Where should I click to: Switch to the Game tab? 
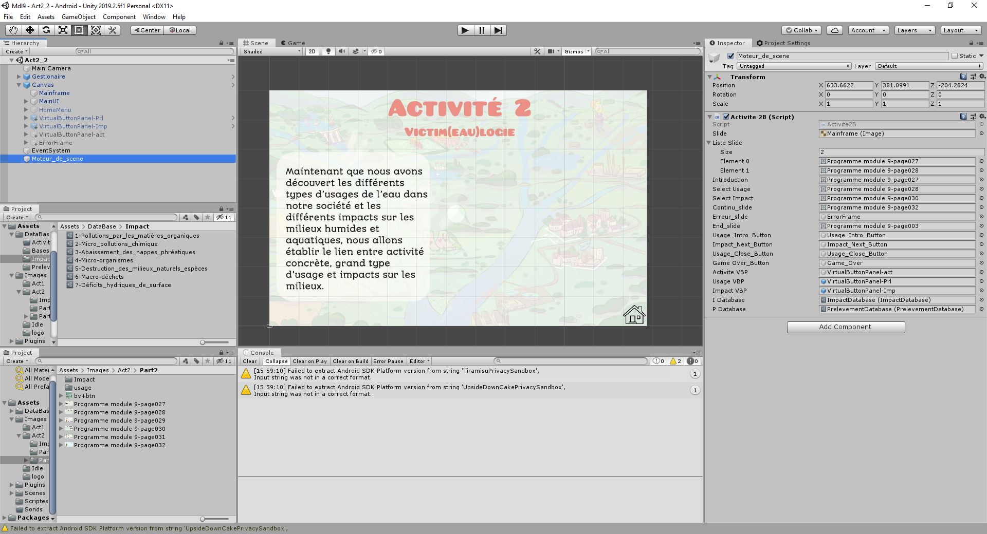293,43
